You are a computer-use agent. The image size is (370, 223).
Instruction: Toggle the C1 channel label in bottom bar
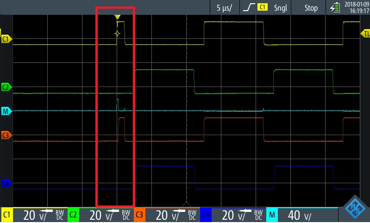point(7,215)
